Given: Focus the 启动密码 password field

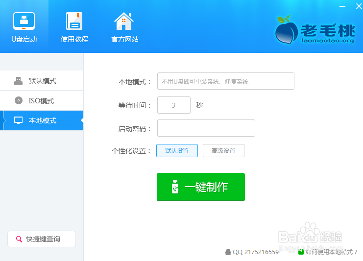Looking at the screenshot, I should click(206, 128).
